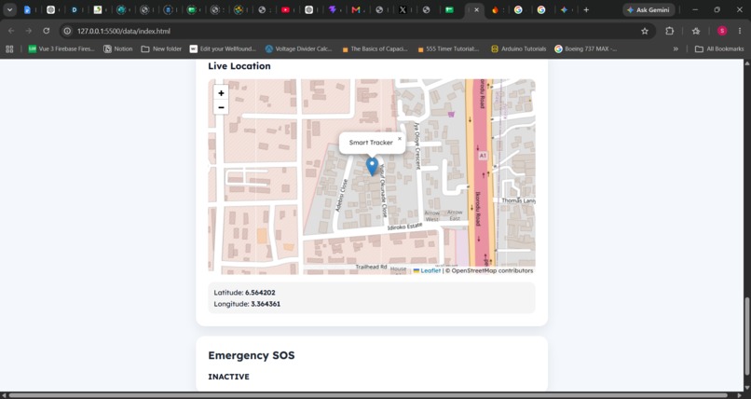Click the A1 road shield on map
Image resolution: width=751 pixels, height=399 pixels.
click(x=483, y=156)
